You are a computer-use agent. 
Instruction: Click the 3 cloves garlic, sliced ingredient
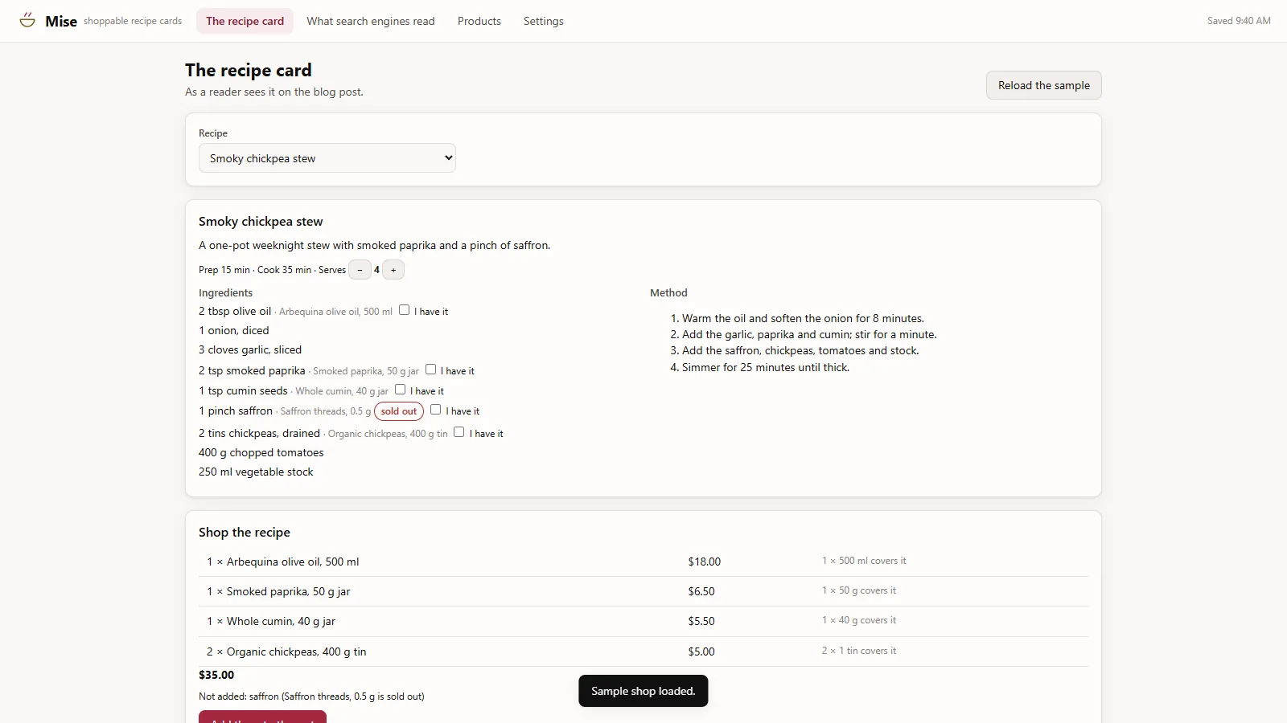250,349
